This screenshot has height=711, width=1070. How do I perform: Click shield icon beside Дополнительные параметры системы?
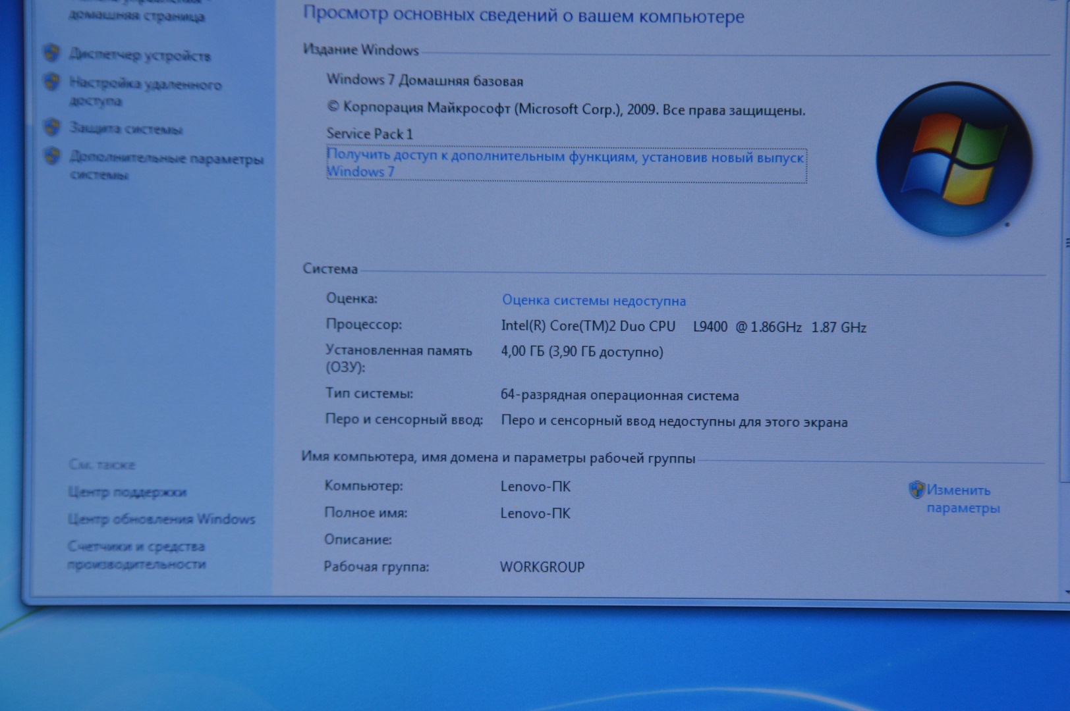tap(51, 157)
